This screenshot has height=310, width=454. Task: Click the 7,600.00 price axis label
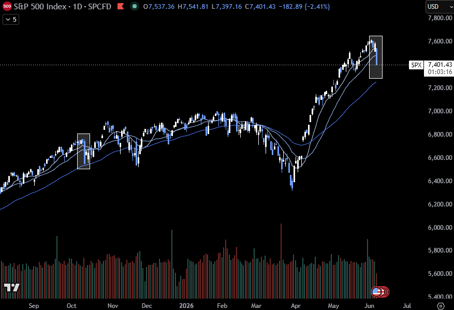(x=440, y=41)
